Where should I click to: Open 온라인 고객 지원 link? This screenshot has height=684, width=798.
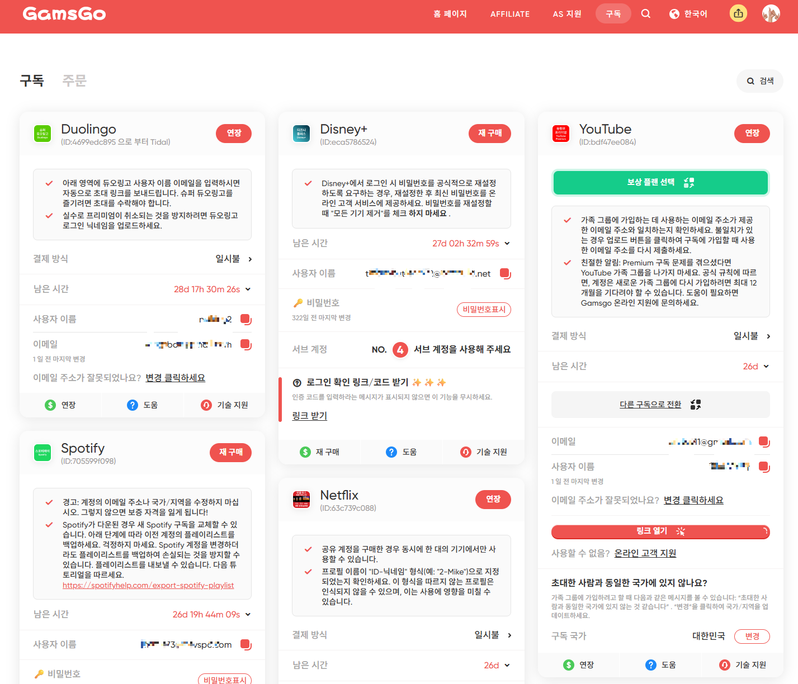click(x=645, y=553)
